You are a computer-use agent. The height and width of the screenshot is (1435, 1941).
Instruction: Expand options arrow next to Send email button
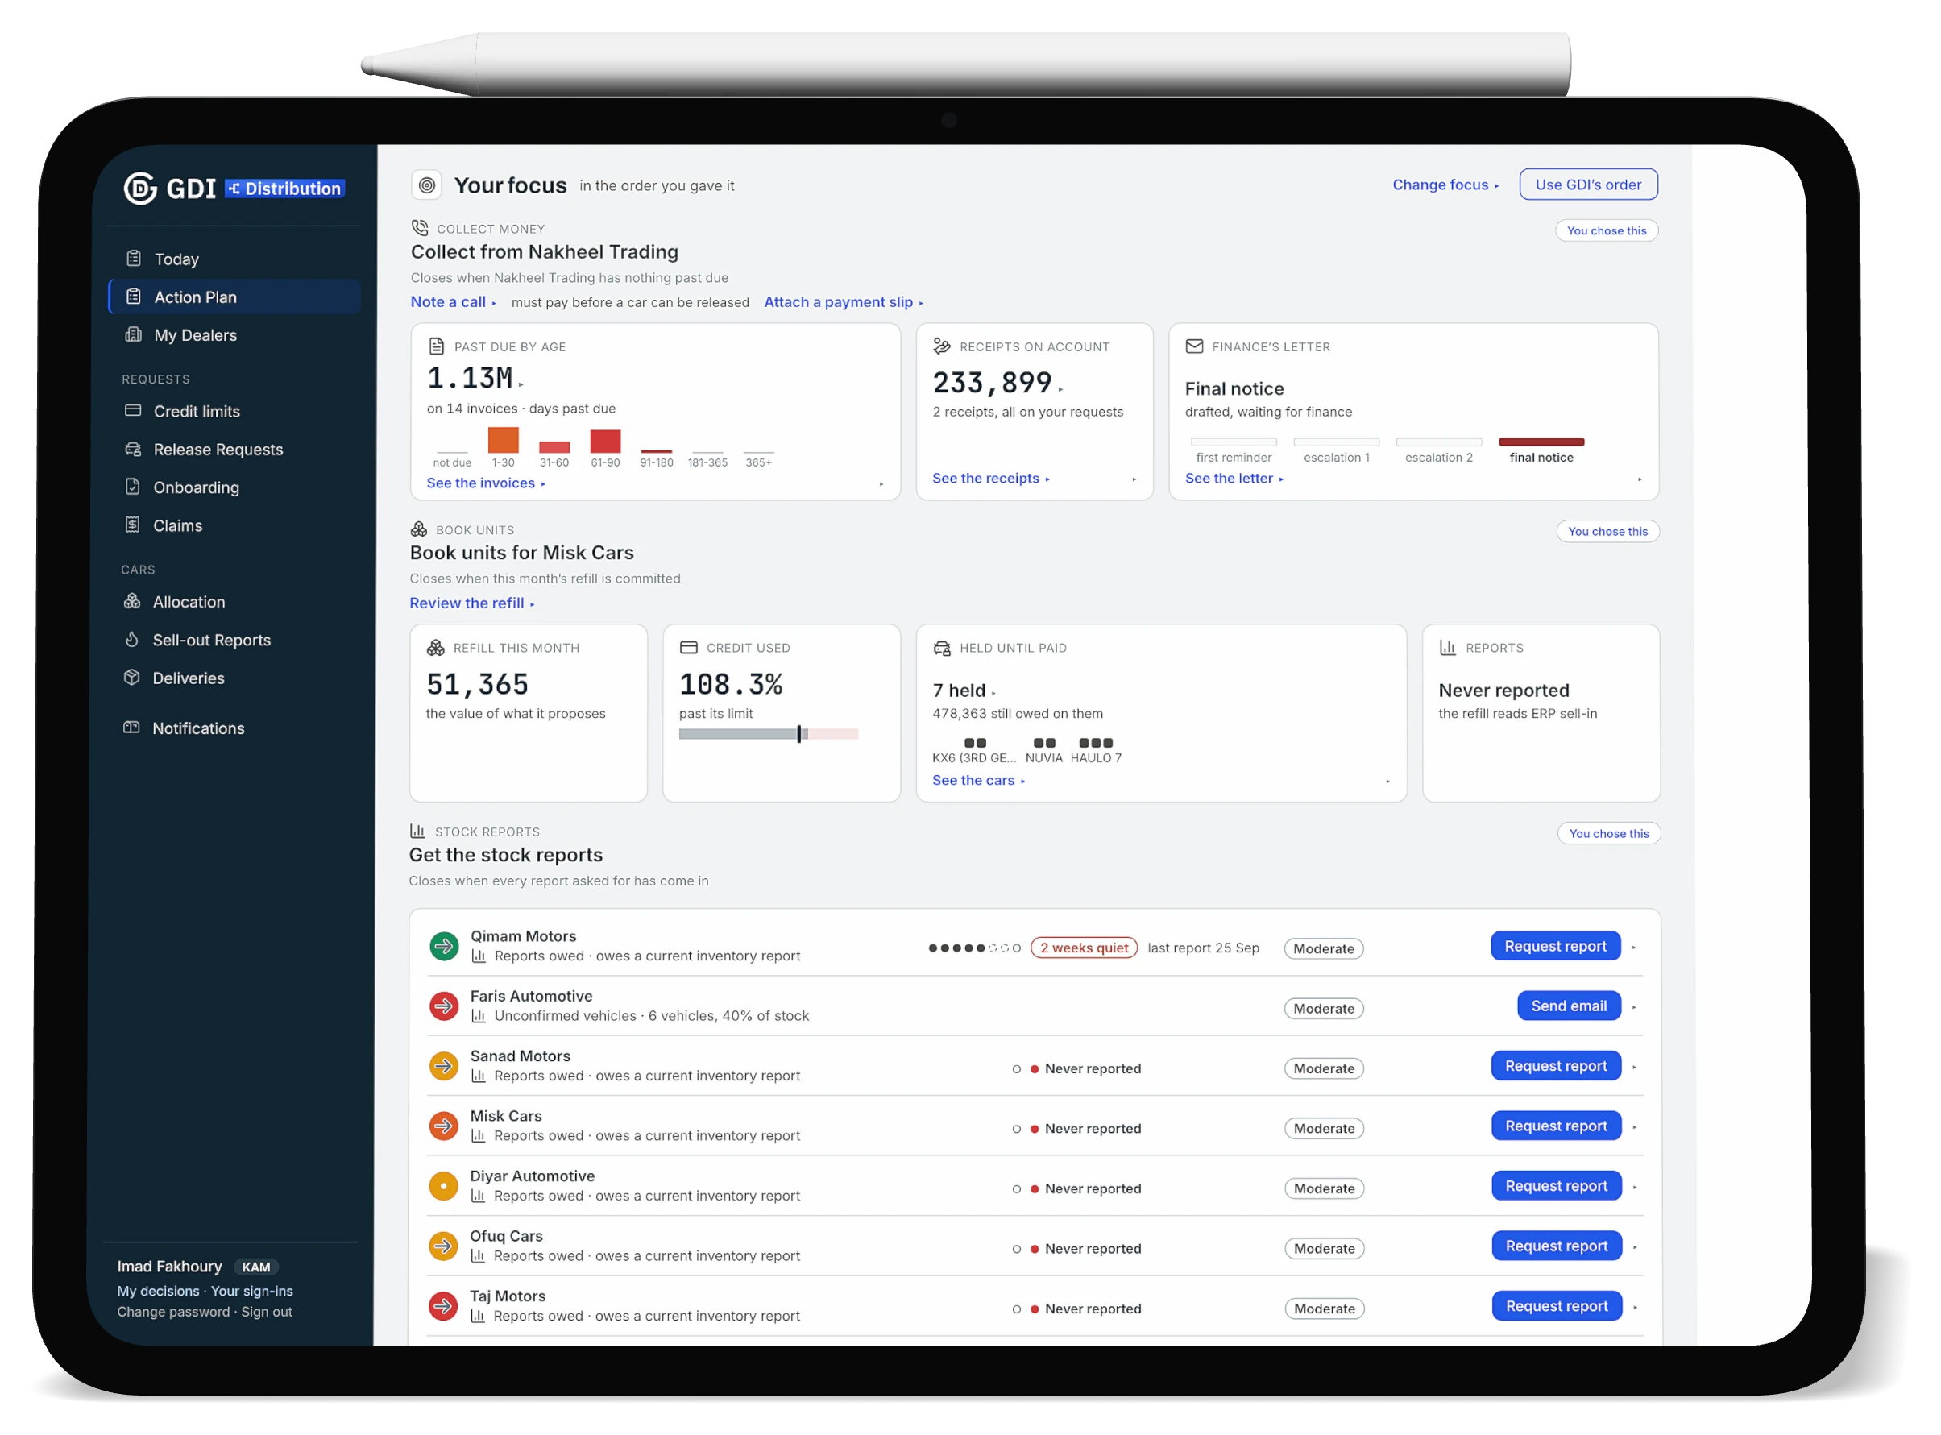pyautogui.click(x=1635, y=1008)
